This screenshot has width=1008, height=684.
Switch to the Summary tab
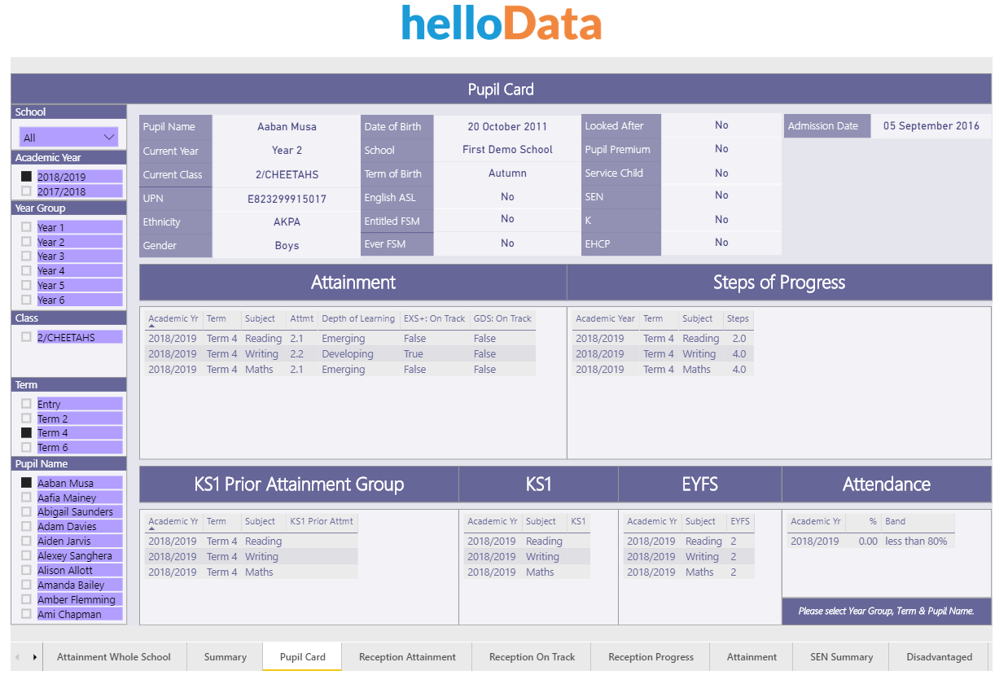[x=225, y=656]
